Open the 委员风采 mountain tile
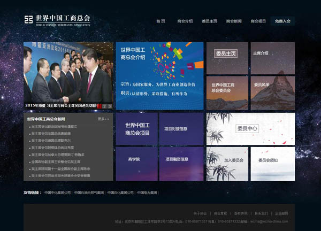Screen dimensions: 321x231 pos(272,92)
